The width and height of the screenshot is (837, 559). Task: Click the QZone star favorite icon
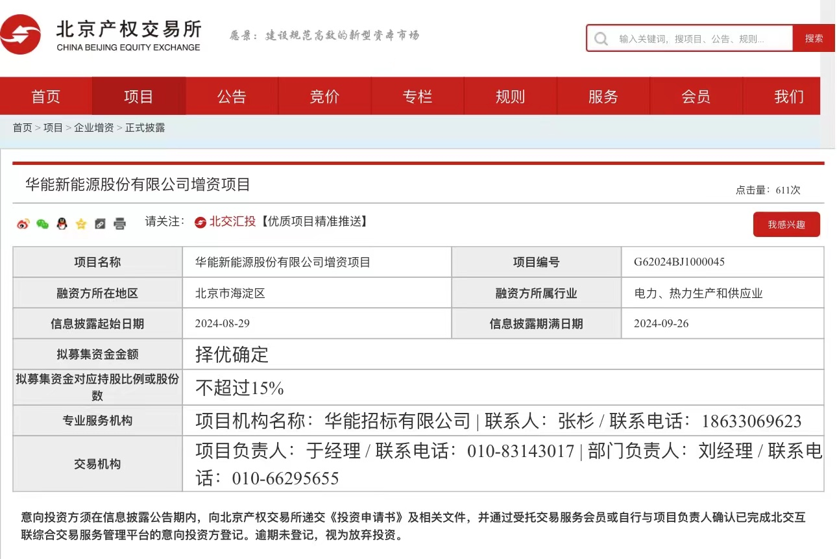pyautogui.click(x=81, y=224)
